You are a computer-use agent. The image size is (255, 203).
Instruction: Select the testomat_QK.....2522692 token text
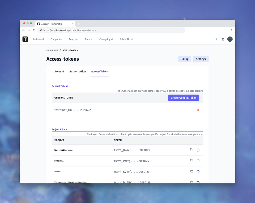click(73, 110)
